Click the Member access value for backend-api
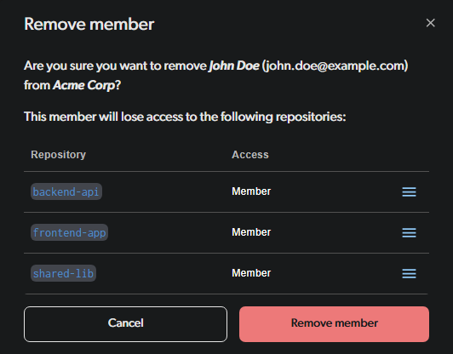Image resolution: width=453 pixels, height=354 pixels. [x=251, y=191]
